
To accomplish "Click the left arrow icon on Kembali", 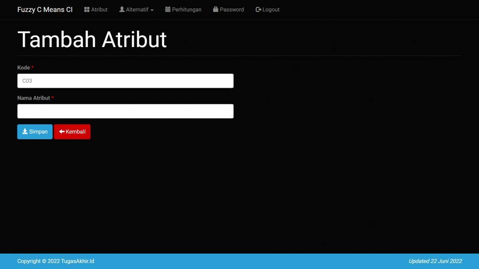I will point(61,132).
